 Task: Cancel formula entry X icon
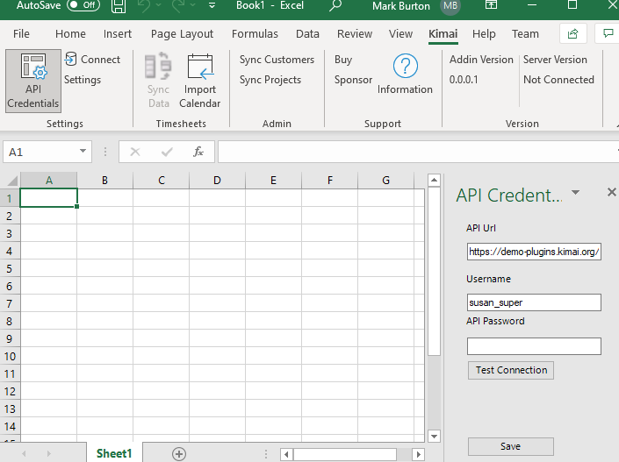[135, 152]
